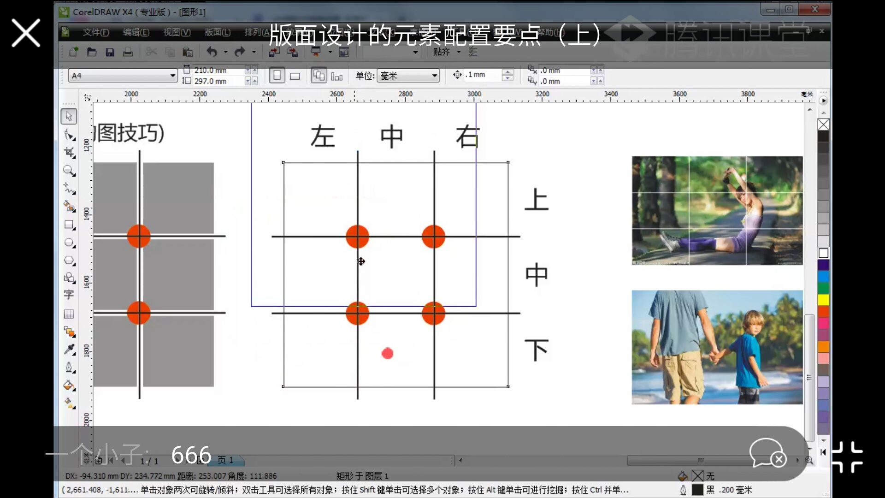Open the zoom level dropdown
885x498 pixels.
pos(415,52)
